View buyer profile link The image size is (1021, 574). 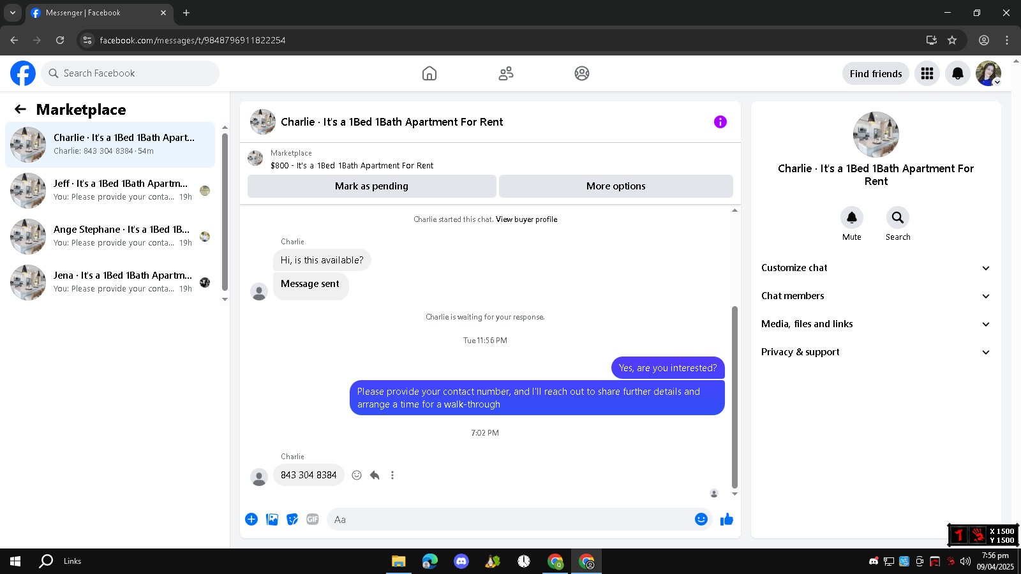[526, 219]
